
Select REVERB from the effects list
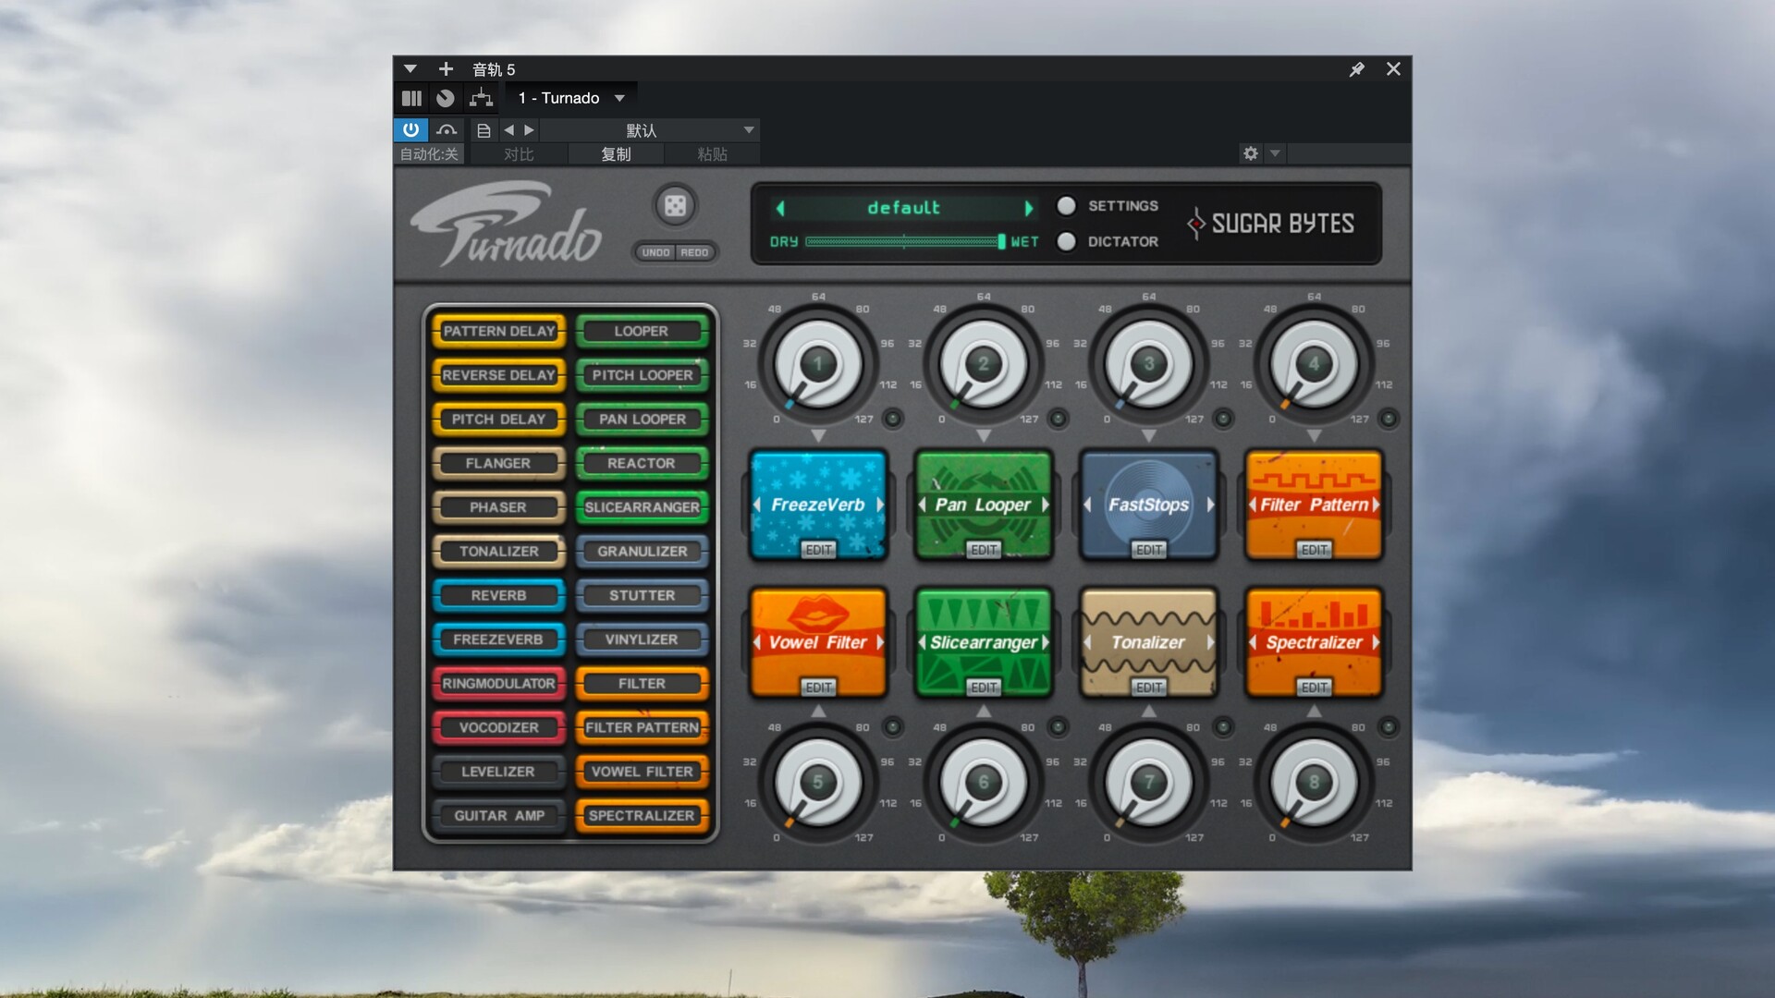pos(498,595)
